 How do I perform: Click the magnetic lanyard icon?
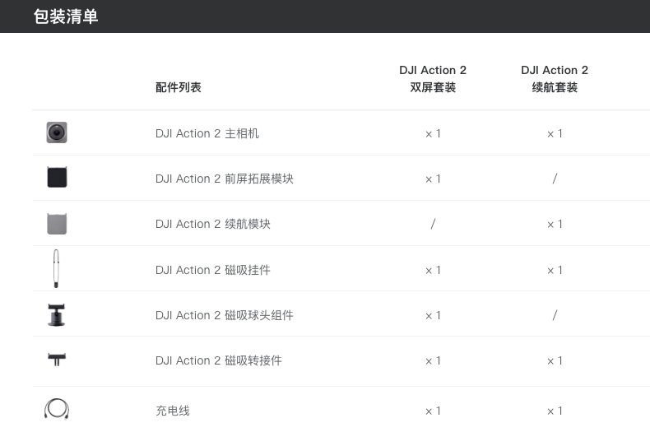56,268
